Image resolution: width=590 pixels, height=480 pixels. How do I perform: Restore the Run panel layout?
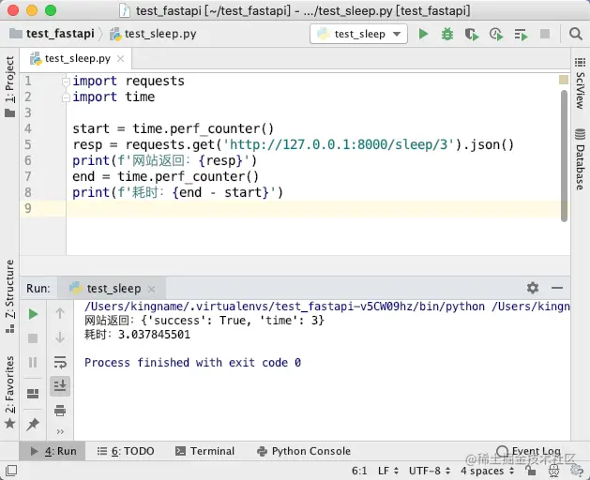33,394
